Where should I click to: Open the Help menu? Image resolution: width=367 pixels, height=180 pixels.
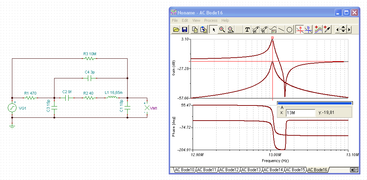pos(225,21)
